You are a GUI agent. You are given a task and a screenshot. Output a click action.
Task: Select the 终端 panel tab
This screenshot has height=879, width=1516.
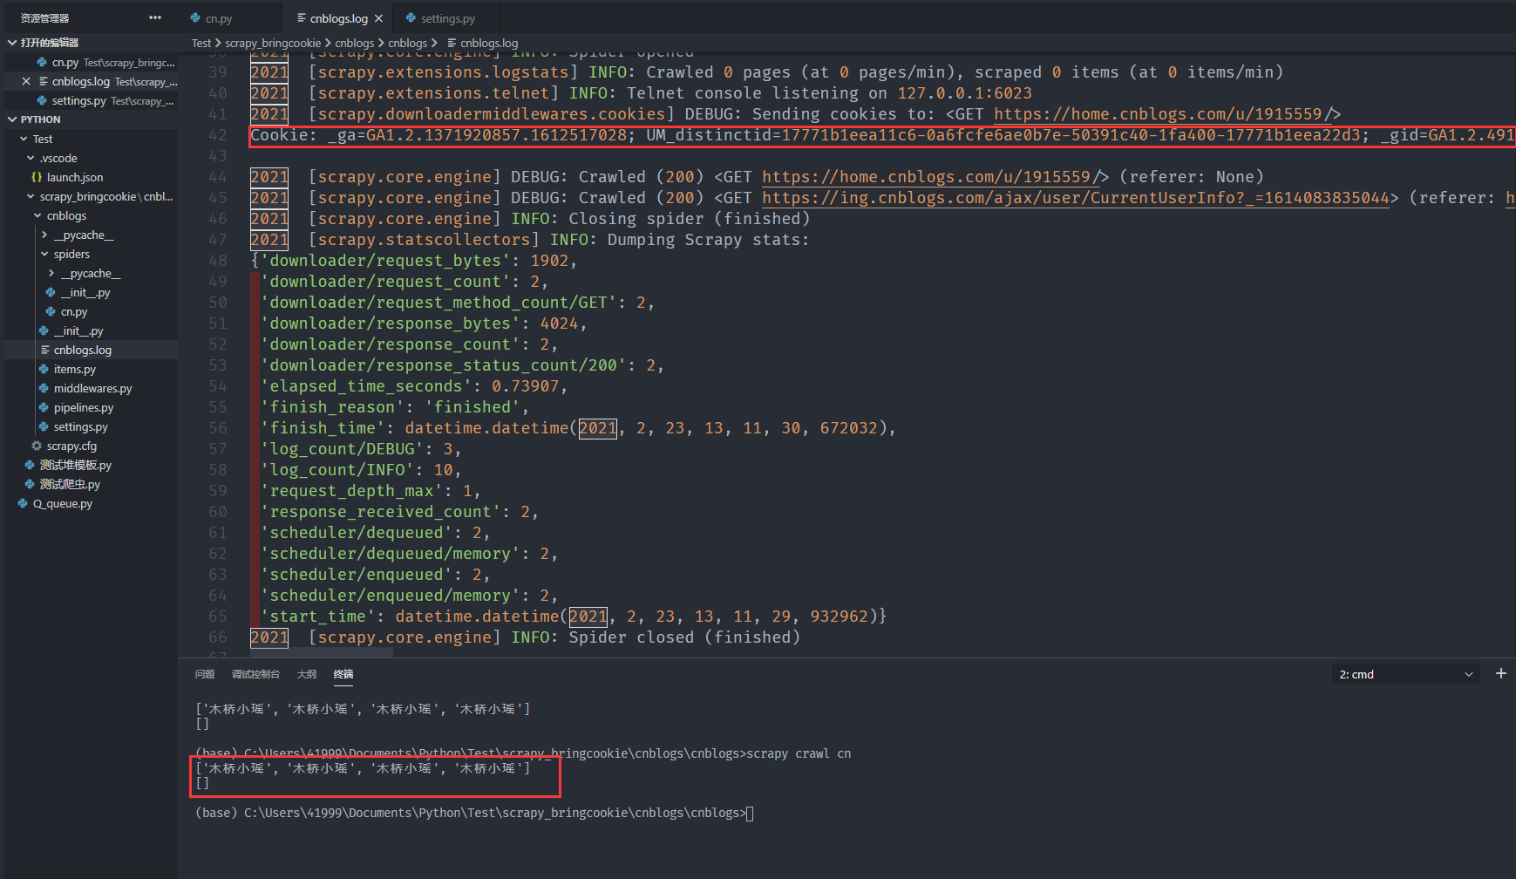(343, 674)
